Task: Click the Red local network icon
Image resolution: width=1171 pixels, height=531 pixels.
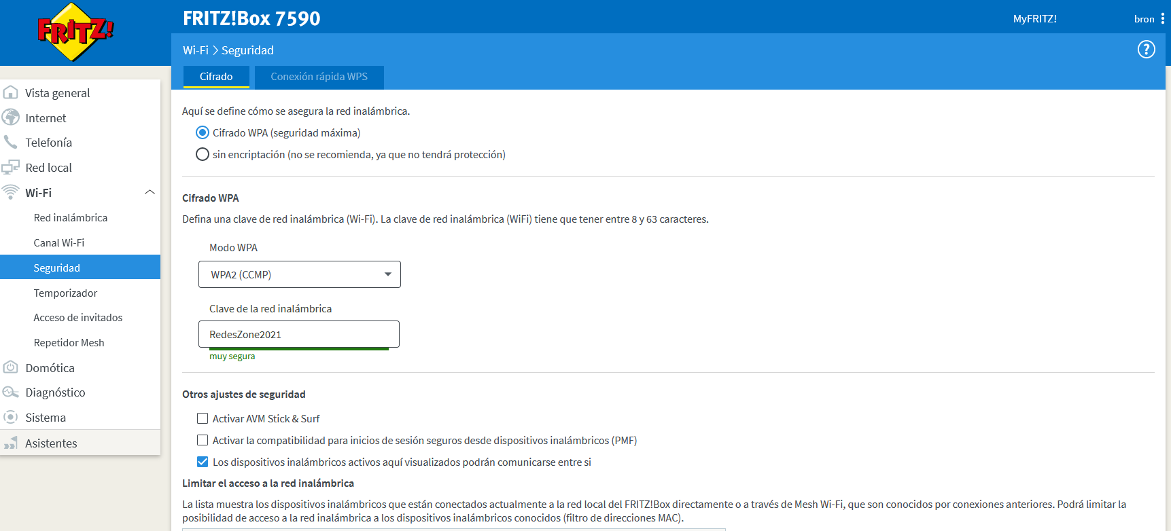Action: 10,167
